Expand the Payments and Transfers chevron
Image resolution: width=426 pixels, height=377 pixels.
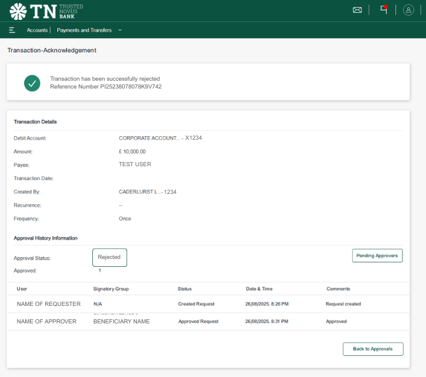120,30
